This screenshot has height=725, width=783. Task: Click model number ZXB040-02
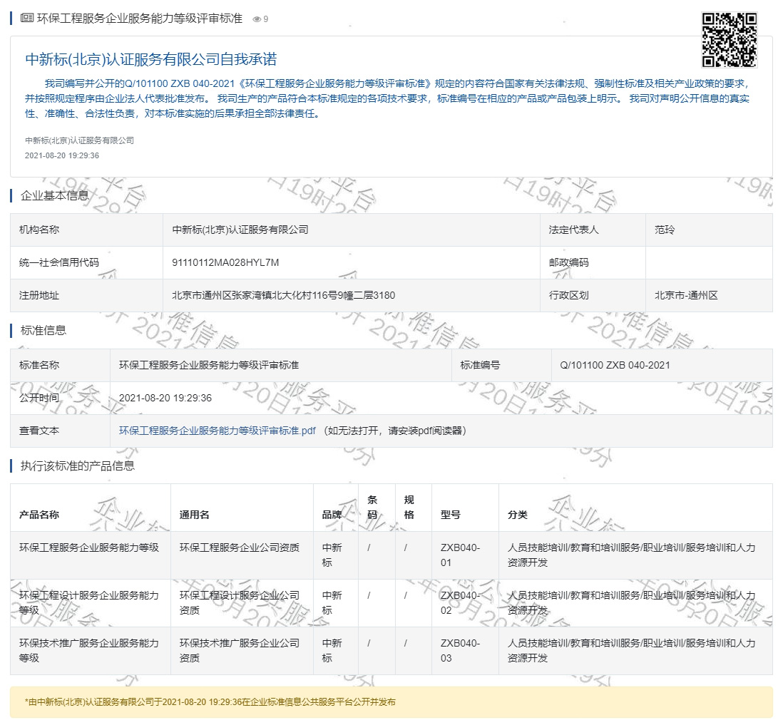pyautogui.click(x=460, y=603)
